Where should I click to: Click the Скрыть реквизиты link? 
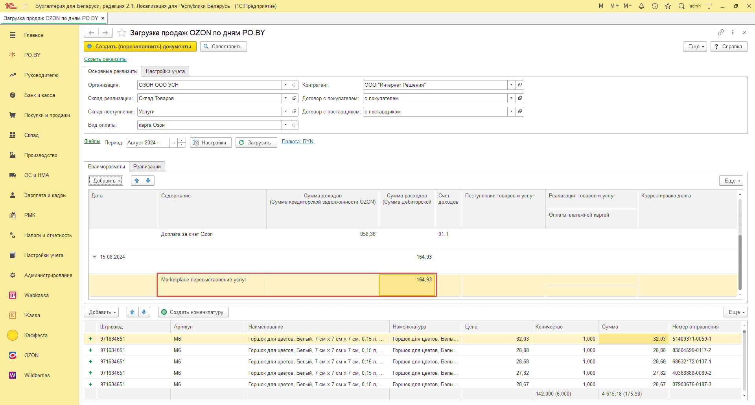105,59
